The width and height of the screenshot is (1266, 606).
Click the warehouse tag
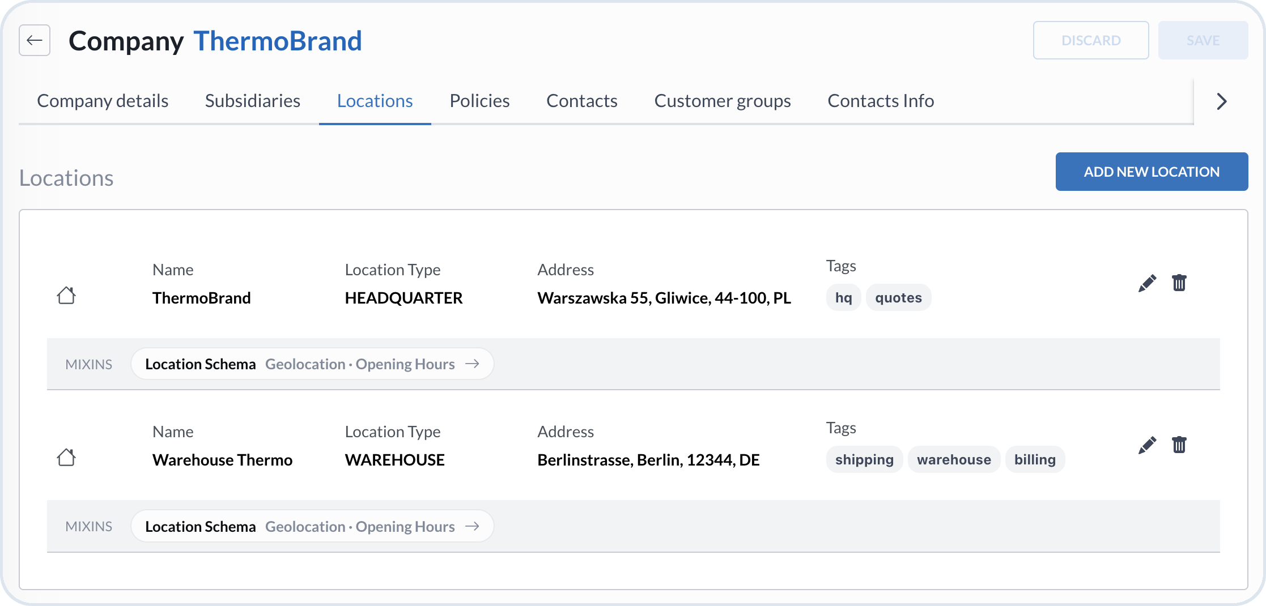coord(954,459)
